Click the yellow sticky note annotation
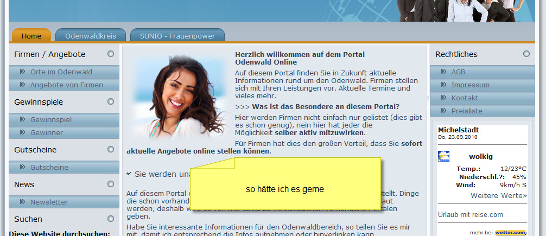 tap(284, 189)
